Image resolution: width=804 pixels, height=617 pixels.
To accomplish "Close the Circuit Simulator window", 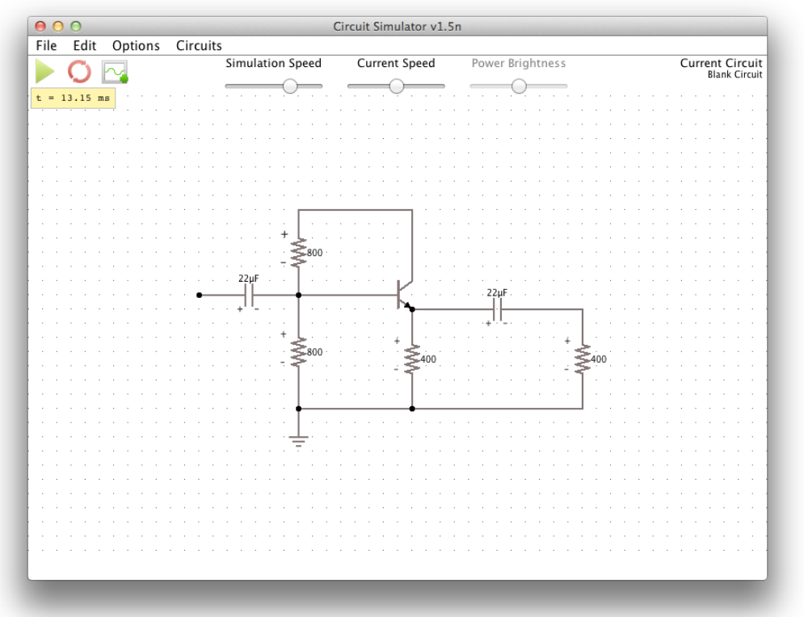I will (x=40, y=26).
